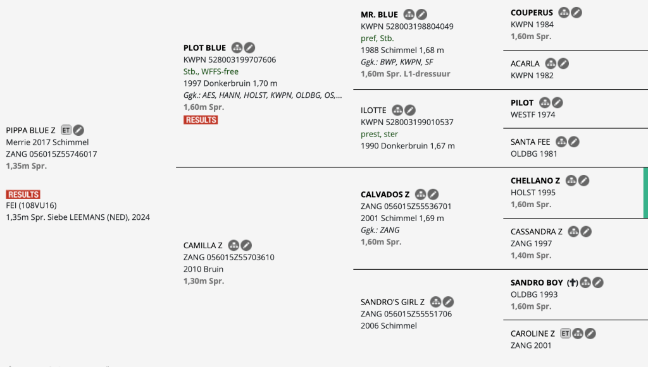648x367 pixels.
Task: Click the pencil edit icon beside Cassandra Z
Action: (586, 232)
